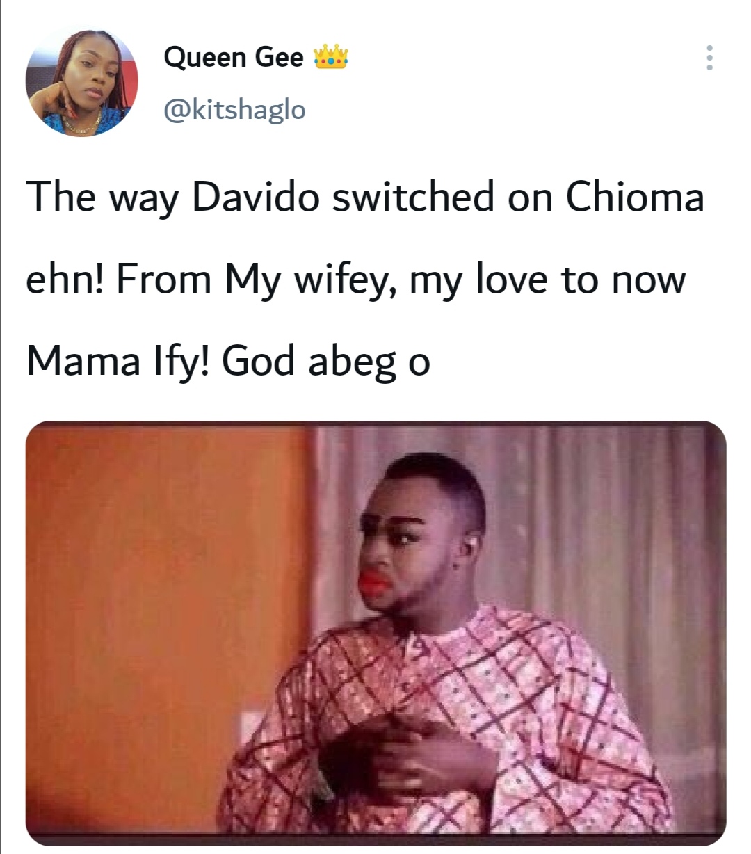Open the @kitshaglo handle link
Viewport: 751px width, 854px height.
click(234, 109)
